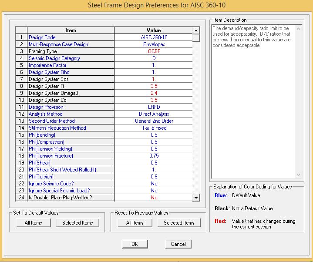
Task: Open Design Provision value LRFD
Action: pos(154,107)
